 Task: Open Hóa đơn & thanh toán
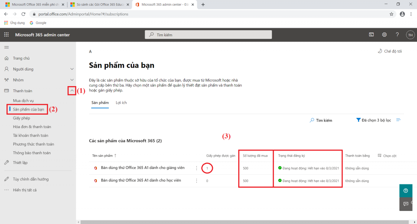click(x=32, y=127)
